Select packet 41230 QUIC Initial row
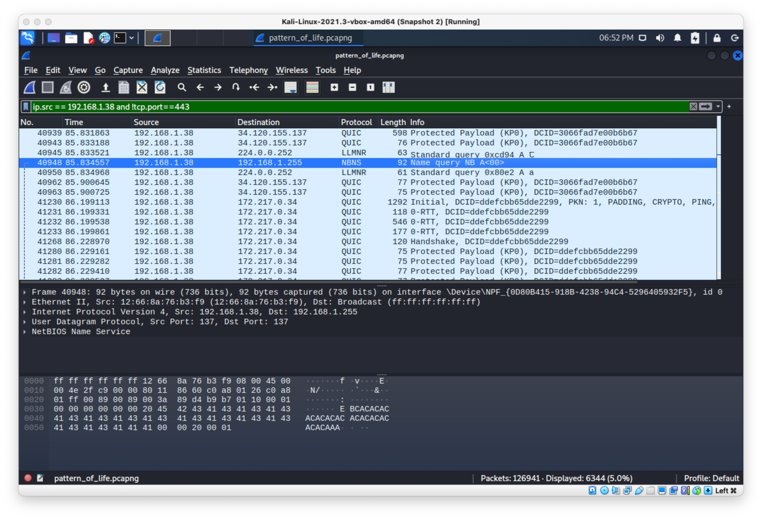 368,202
